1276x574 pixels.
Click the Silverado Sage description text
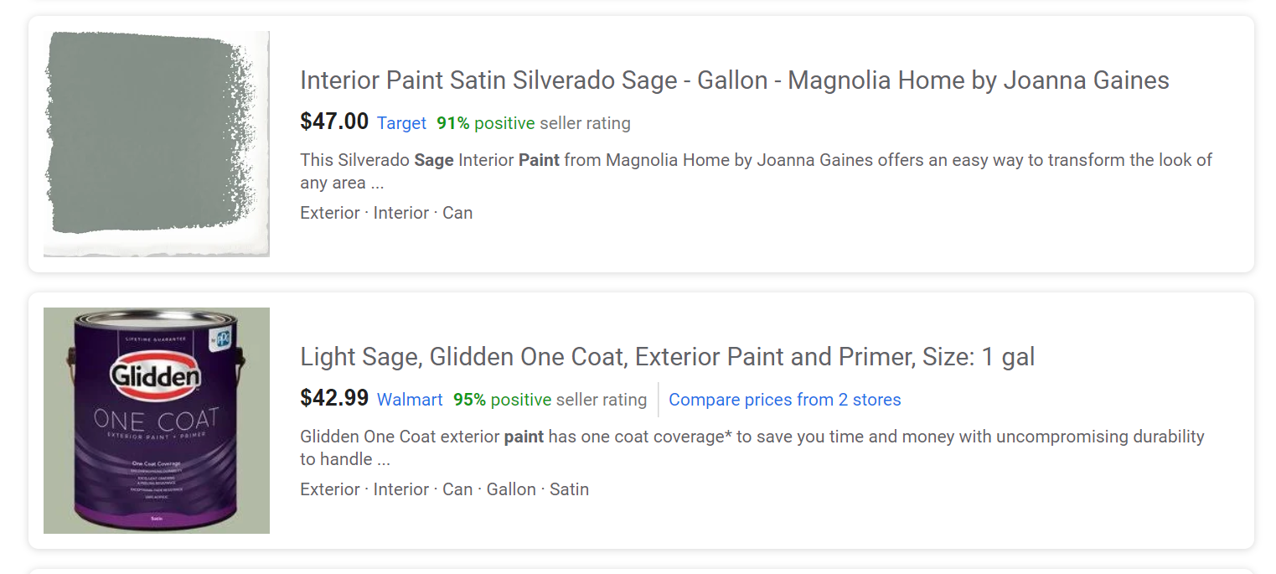pos(756,171)
